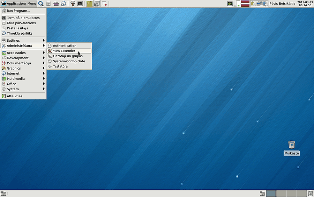Open Faila pārvaldnieks

[23, 23]
